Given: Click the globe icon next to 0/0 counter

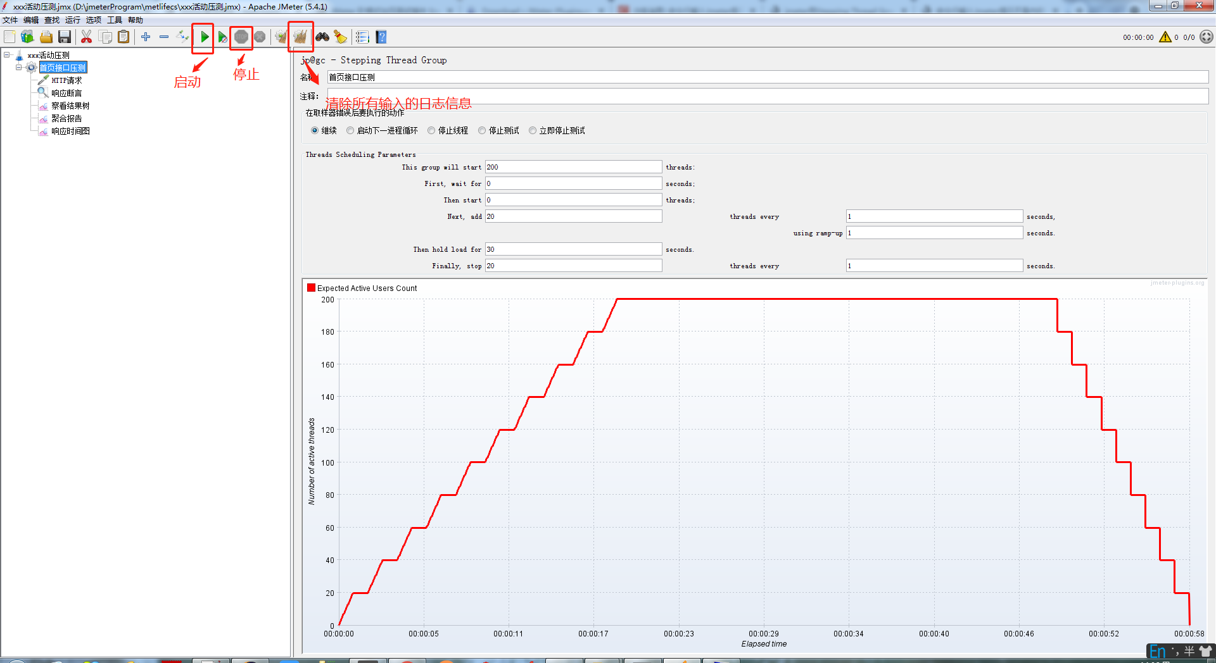Looking at the screenshot, I should [1206, 37].
